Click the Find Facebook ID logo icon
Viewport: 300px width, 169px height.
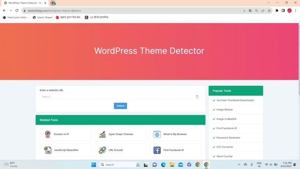(x=157, y=150)
